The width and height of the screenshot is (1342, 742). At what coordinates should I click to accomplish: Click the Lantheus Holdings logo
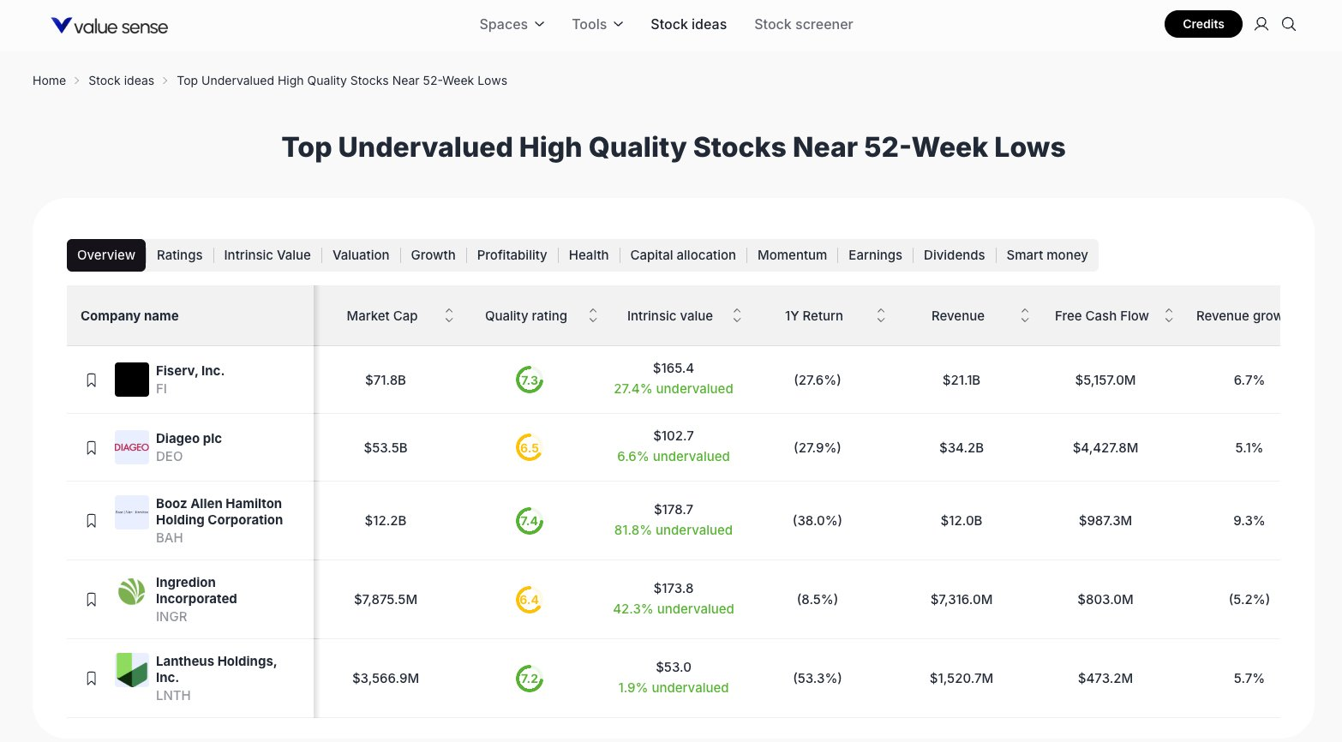click(x=132, y=670)
